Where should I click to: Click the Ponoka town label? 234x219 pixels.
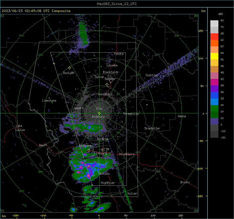coord(119,54)
